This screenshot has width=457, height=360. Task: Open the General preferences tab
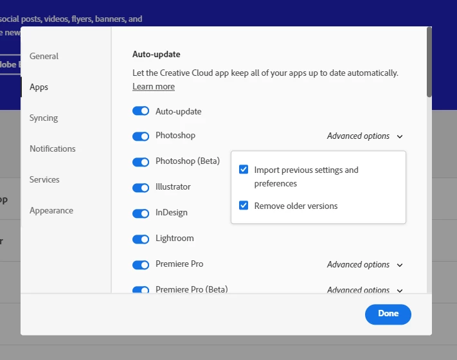(x=44, y=56)
